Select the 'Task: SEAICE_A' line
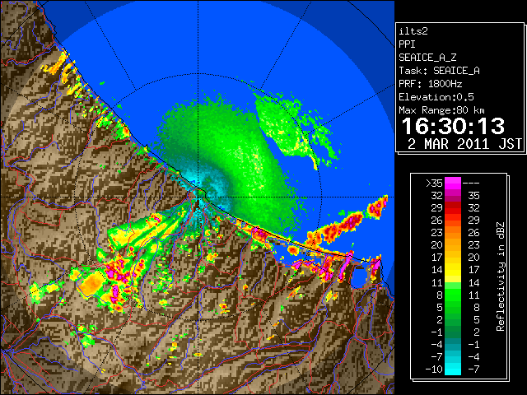 click(439, 71)
